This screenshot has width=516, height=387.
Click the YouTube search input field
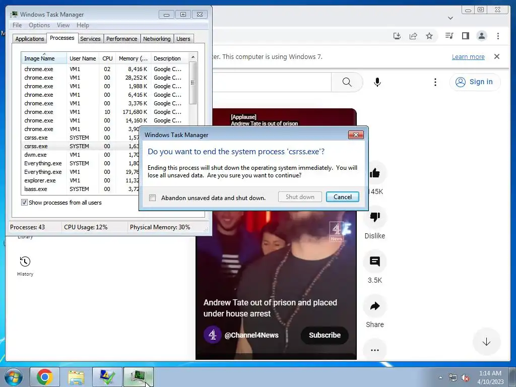[x=272, y=82]
